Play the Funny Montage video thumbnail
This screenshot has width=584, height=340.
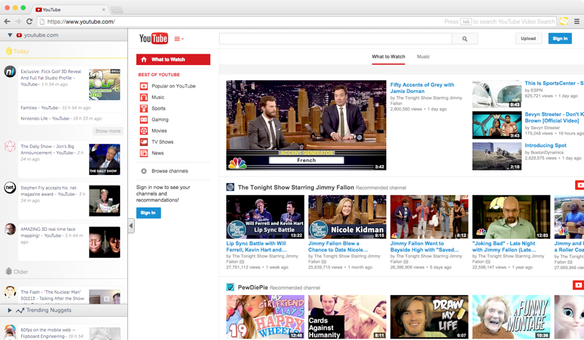(x=511, y=317)
